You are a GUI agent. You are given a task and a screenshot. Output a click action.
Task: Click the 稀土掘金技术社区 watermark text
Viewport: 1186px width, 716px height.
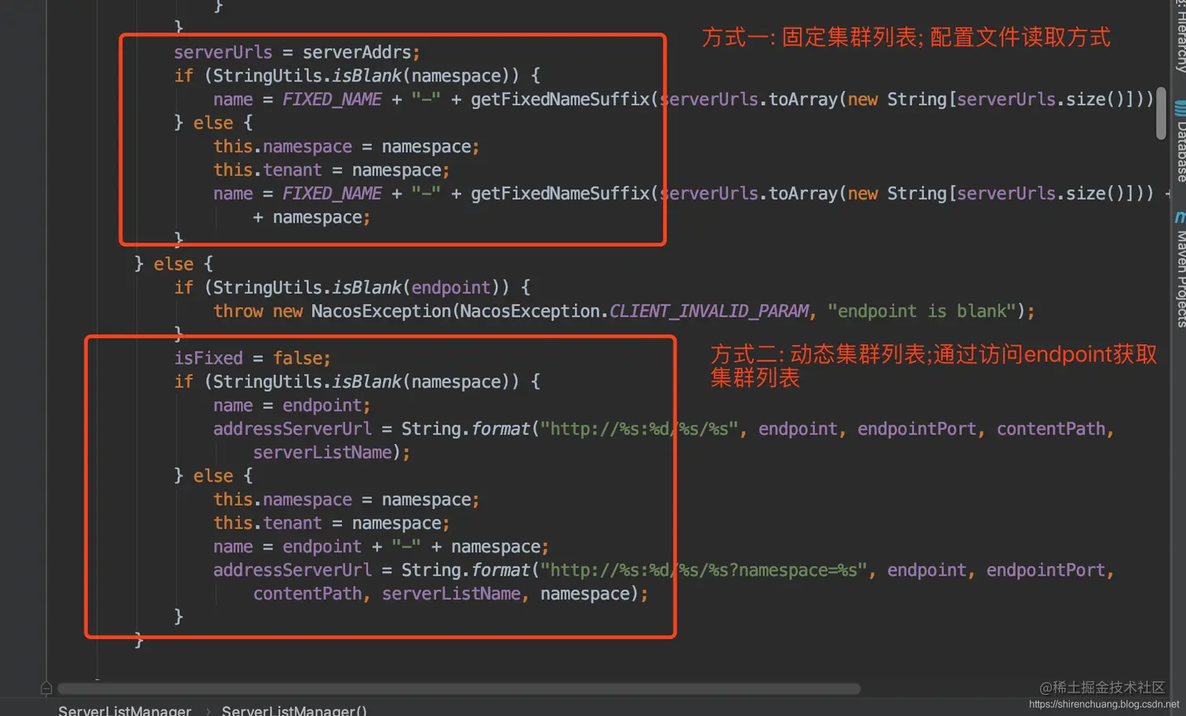(x=1102, y=686)
